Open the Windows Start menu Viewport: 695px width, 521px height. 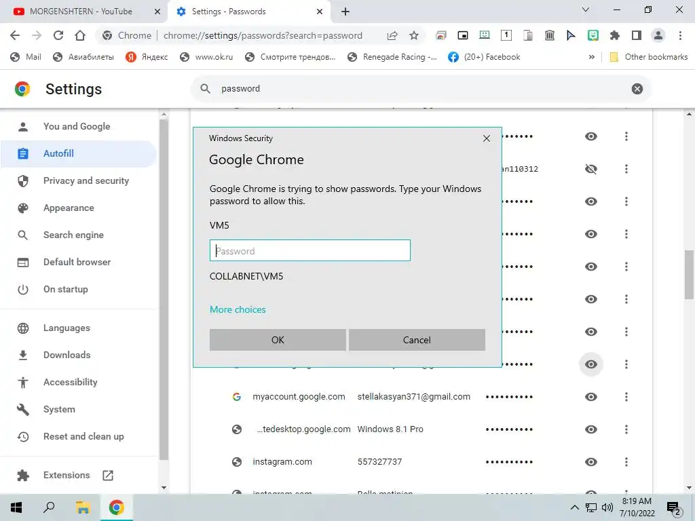(x=16, y=507)
